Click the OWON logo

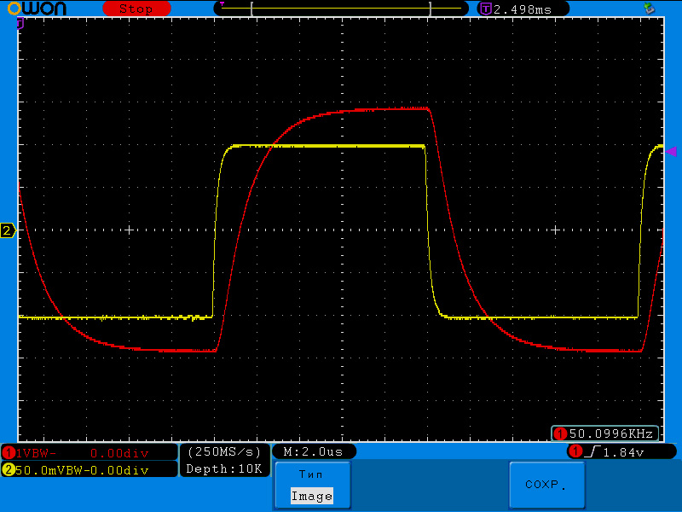click(x=38, y=9)
